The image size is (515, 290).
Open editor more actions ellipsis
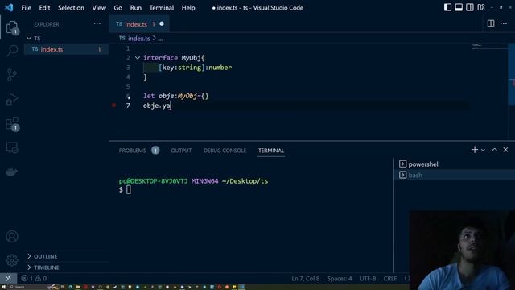coord(504,23)
